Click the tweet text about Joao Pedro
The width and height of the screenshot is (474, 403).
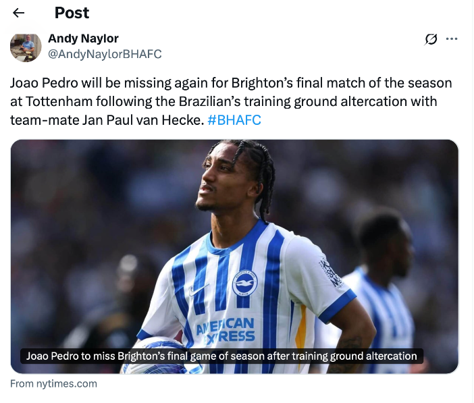[x=231, y=101]
